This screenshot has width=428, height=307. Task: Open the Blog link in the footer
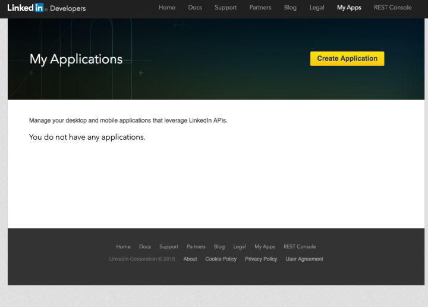pos(219,247)
